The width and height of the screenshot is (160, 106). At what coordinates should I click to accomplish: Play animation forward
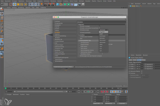coord(88,92)
